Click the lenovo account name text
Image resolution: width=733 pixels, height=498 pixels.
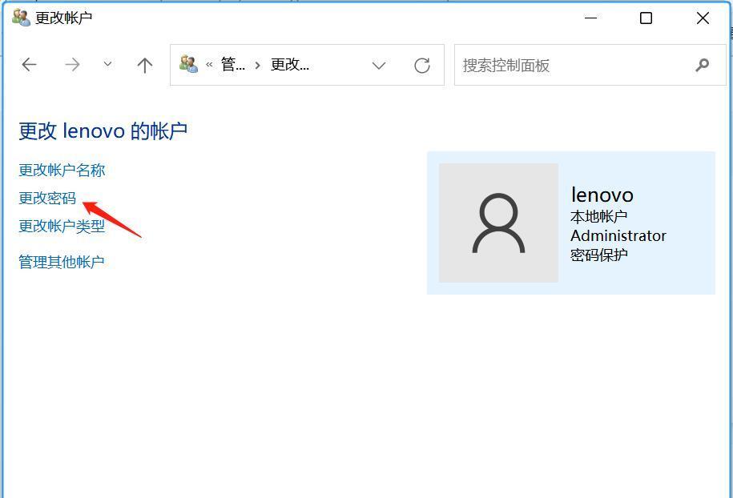click(602, 195)
